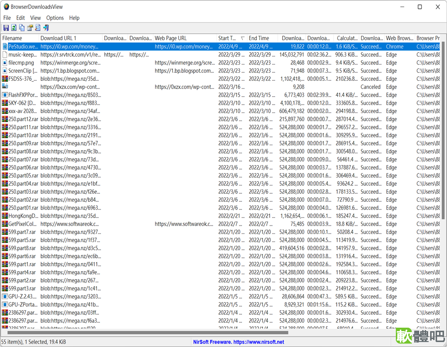Image resolution: width=447 pixels, height=347 pixels.
Task: Select the '250.part04.rar' filename
Action: tap(23, 184)
